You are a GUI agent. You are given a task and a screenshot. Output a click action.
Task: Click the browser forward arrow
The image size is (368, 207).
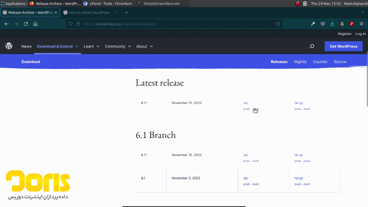pyautogui.click(x=16, y=24)
